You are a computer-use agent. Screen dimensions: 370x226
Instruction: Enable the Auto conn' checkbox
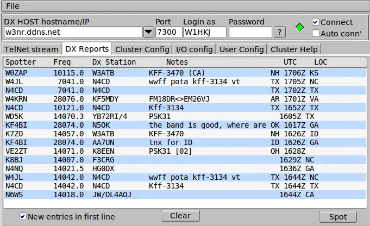coord(316,33)
